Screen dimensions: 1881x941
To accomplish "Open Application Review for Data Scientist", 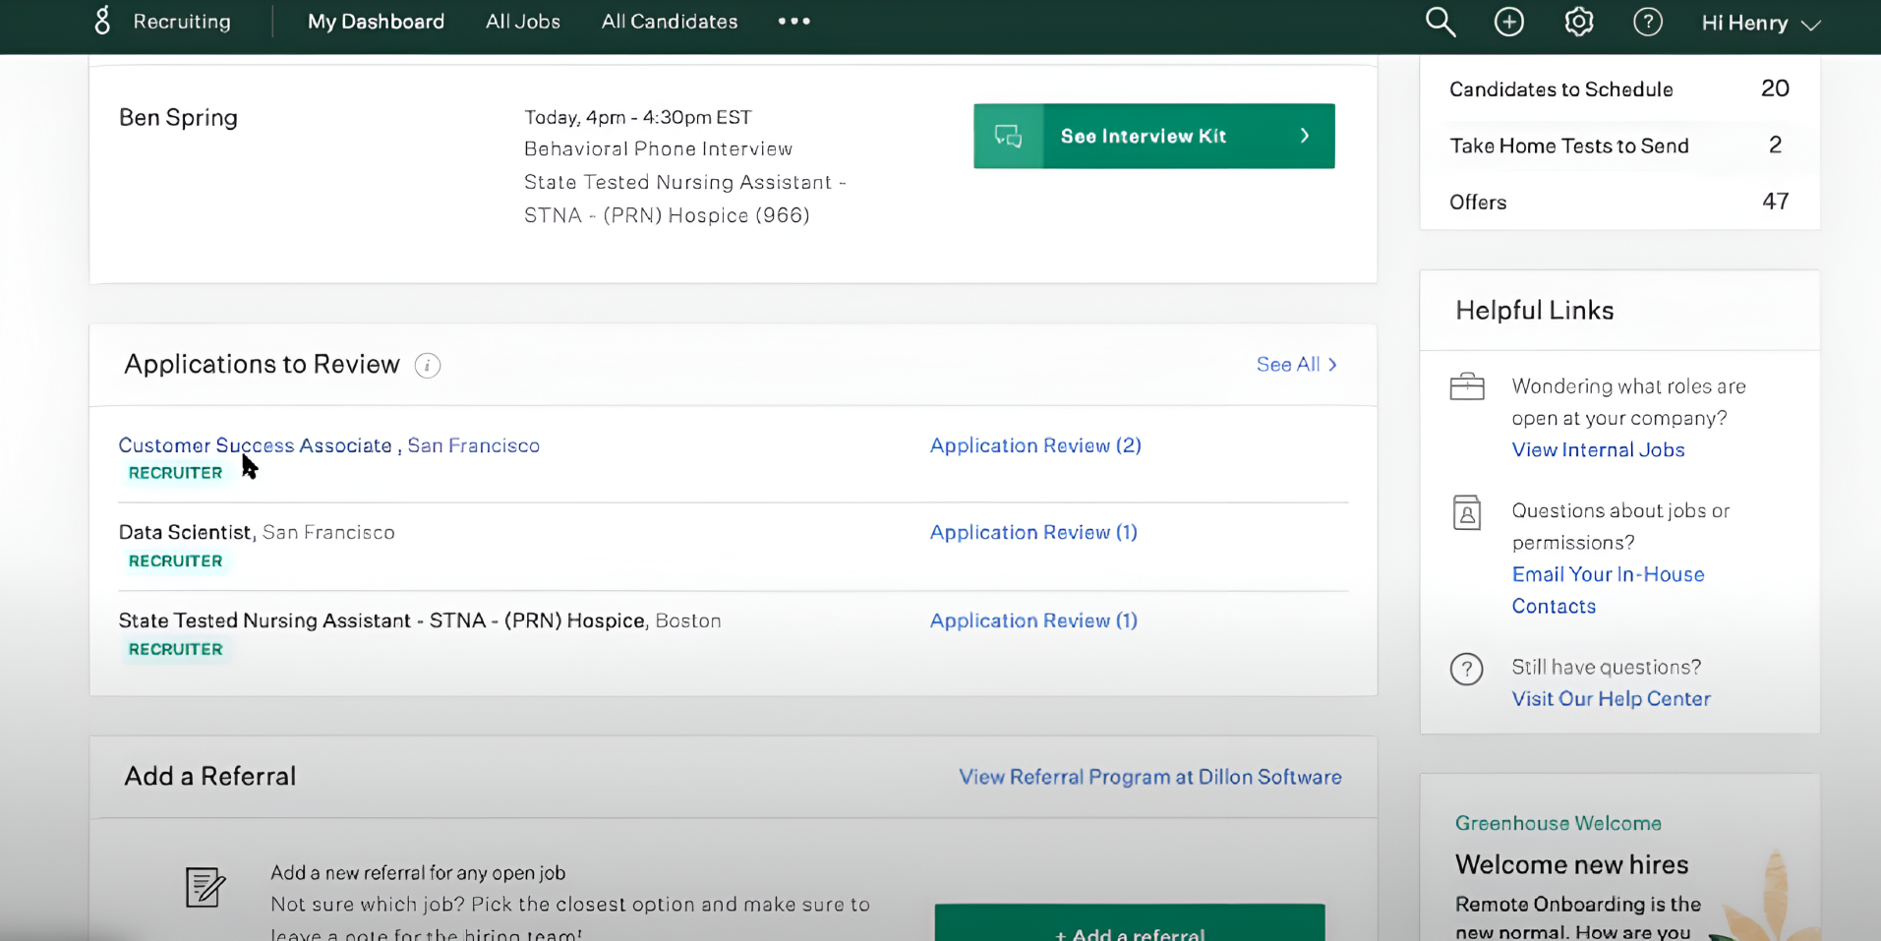I will pyautogui.click(x=1031, y=532).
